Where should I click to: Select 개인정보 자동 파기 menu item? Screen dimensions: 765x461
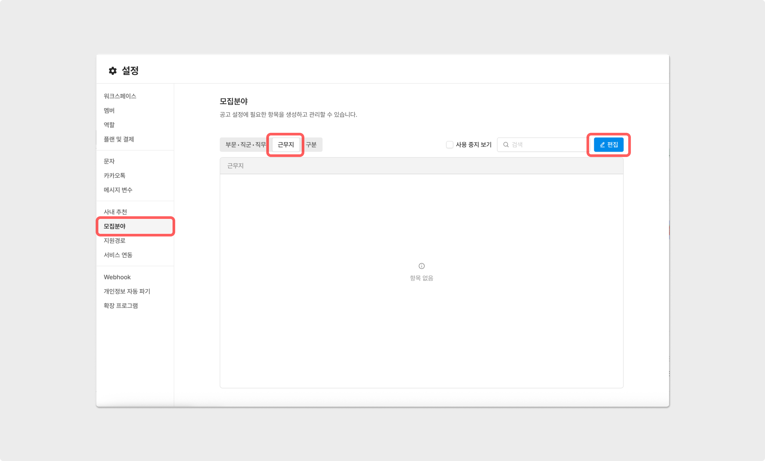(127, 291)
